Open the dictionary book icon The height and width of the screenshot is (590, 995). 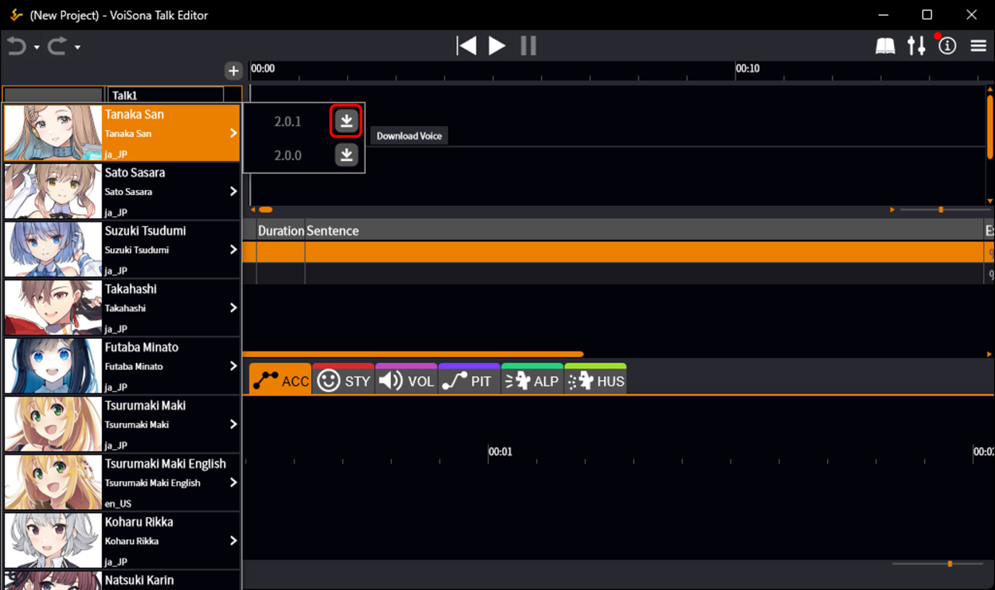885,47
